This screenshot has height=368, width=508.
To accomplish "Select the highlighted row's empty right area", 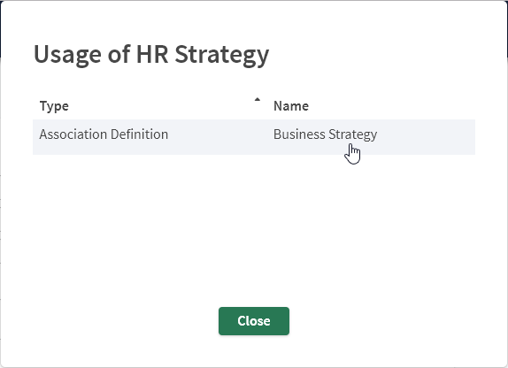I will click(426, 137).
